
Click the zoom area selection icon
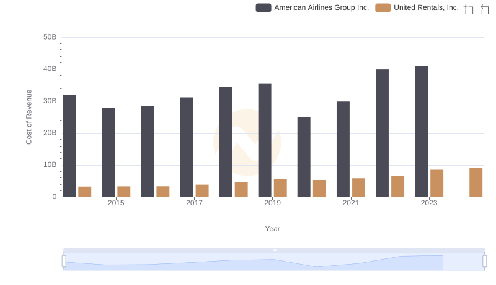pos(469,9)
